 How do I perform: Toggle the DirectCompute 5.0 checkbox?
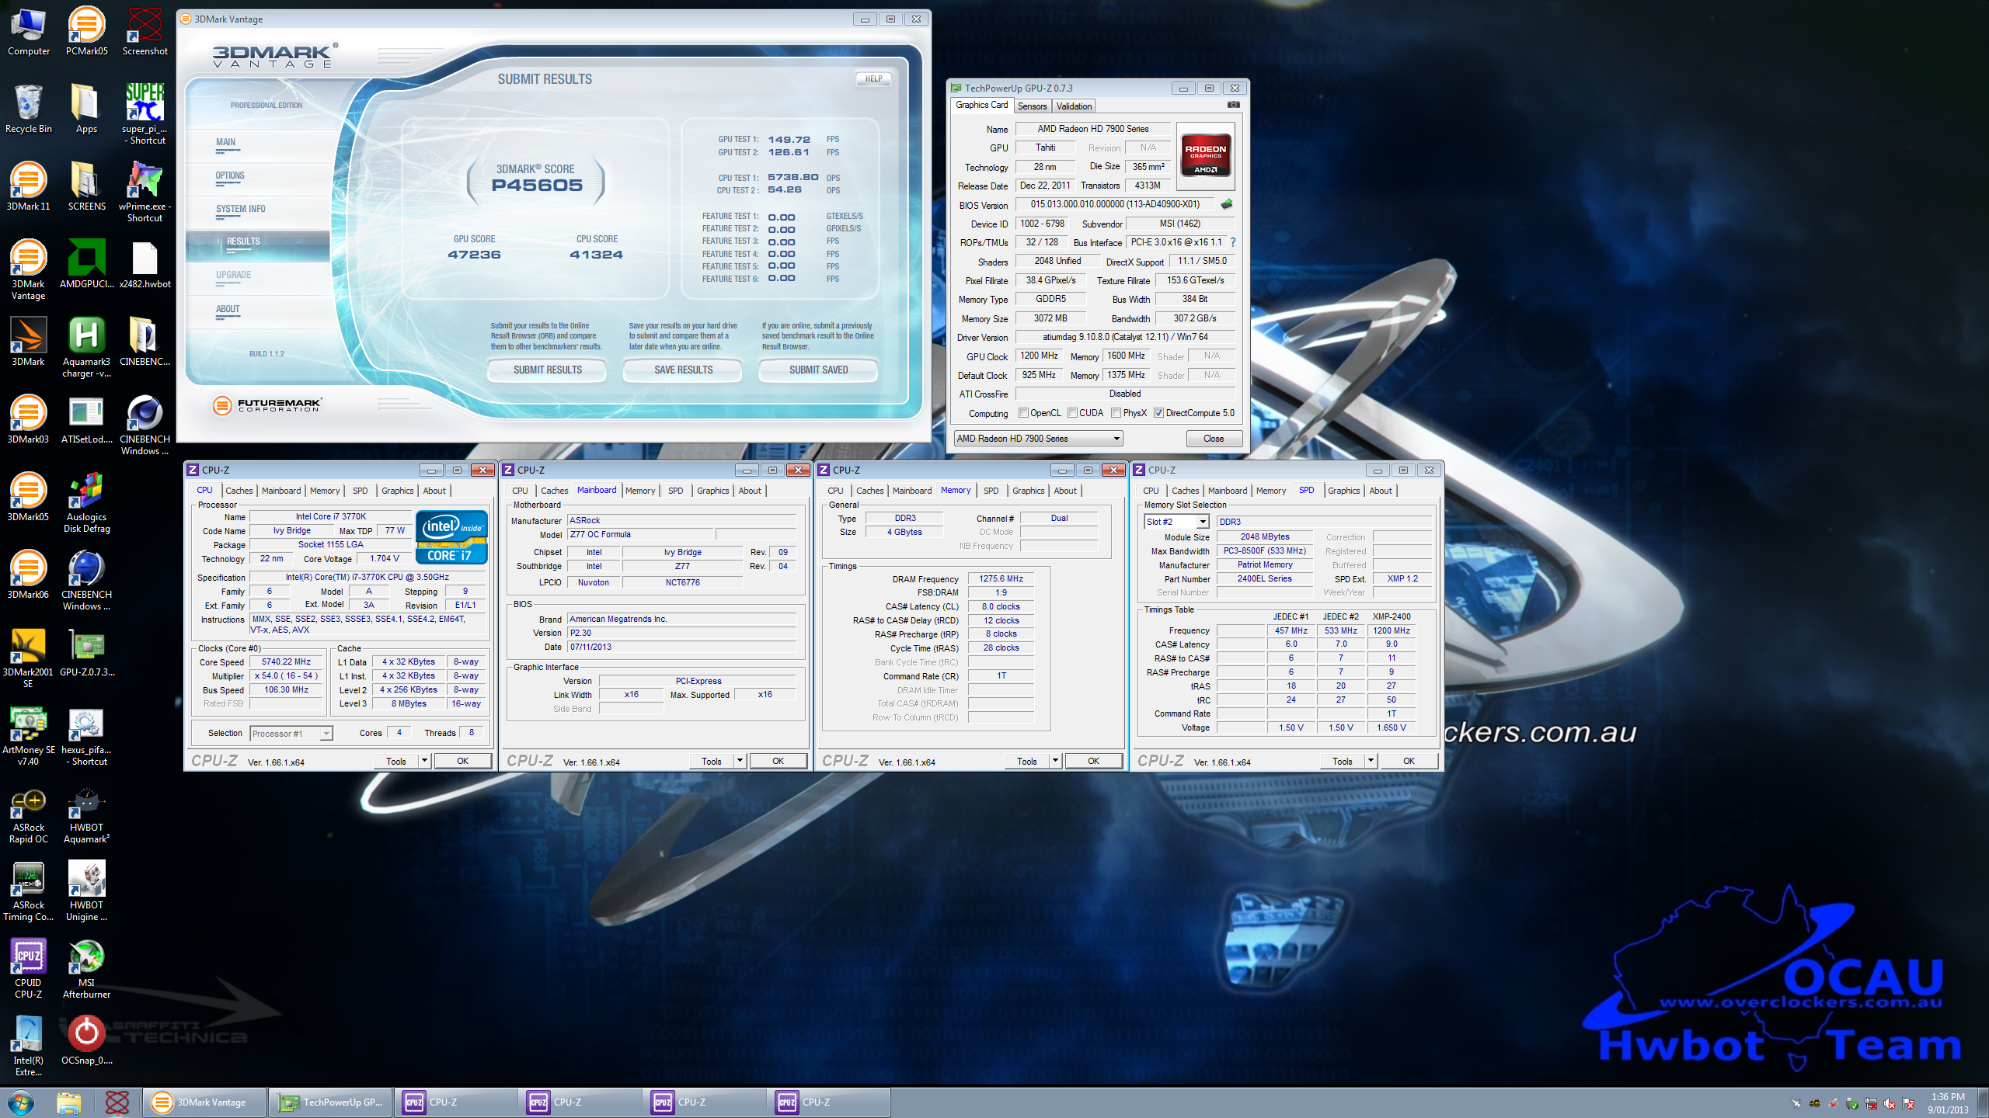tap(1158, 413)
